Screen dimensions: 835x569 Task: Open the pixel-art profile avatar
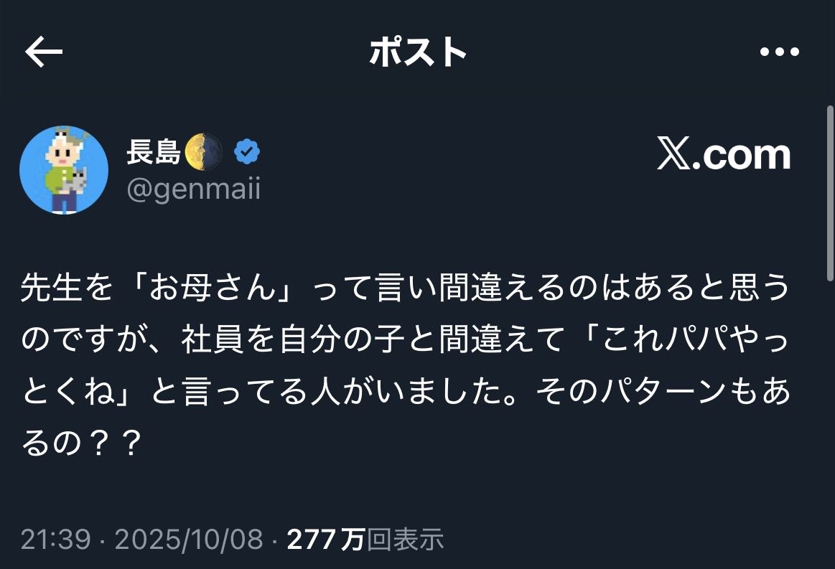(x=64, y=170)
